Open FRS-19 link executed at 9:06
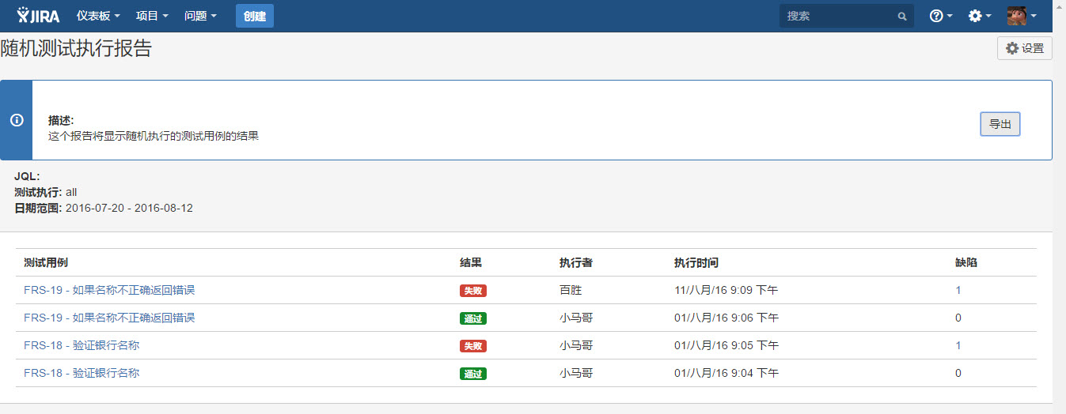The image size is (1066, 414). 109,318
